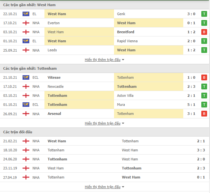Click the green T badge for West Ham vs Genk
The height and width of the screenshot is (193, 210).
(x=204, y=14)
